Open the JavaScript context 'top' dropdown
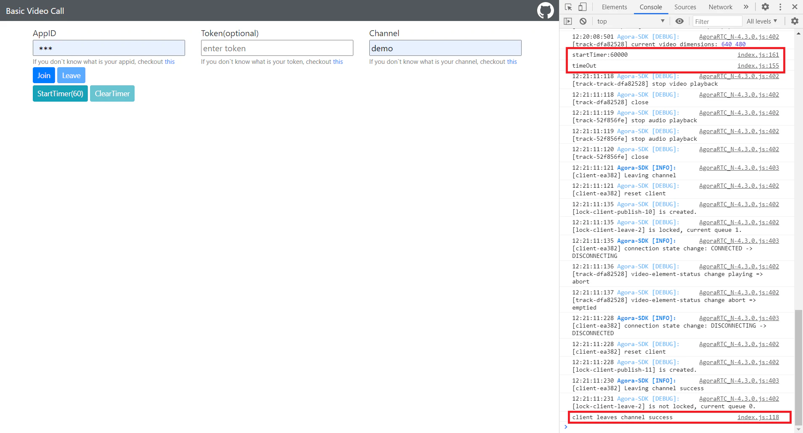Screen dimensions: 803x433 click(631, 21)
